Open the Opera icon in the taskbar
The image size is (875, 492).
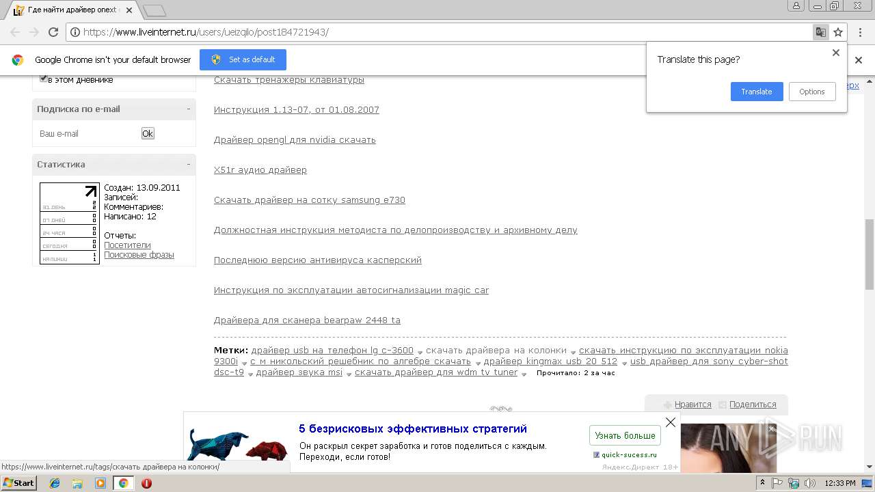(146, 483)
